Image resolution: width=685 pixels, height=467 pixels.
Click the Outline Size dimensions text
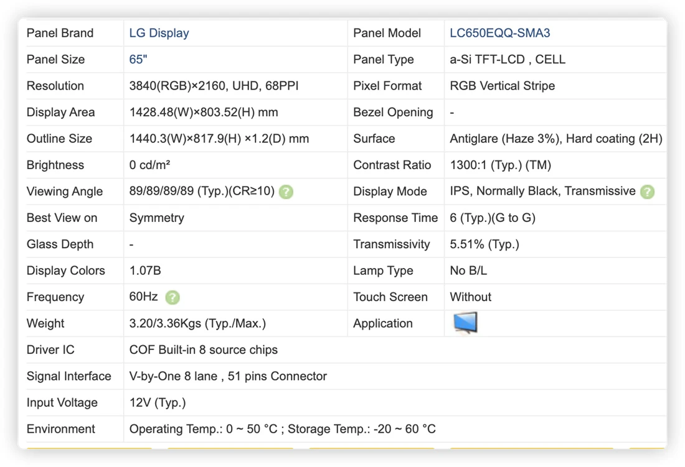[219, 139]
